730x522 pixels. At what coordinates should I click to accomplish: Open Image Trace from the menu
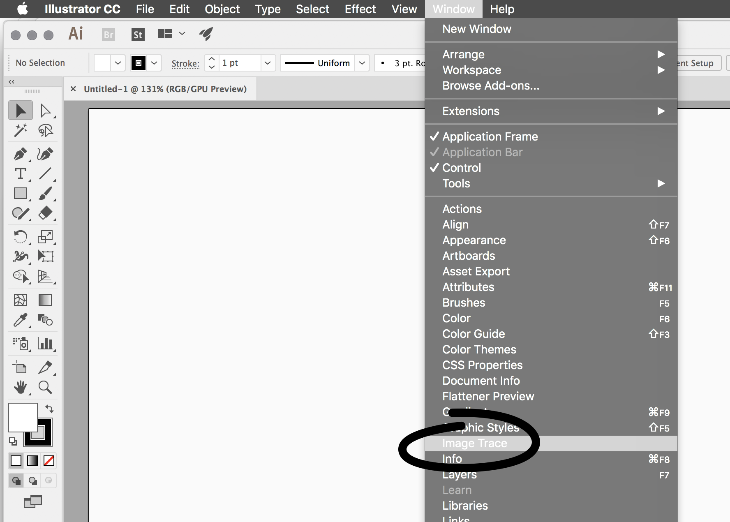click(x=475, y=443)
